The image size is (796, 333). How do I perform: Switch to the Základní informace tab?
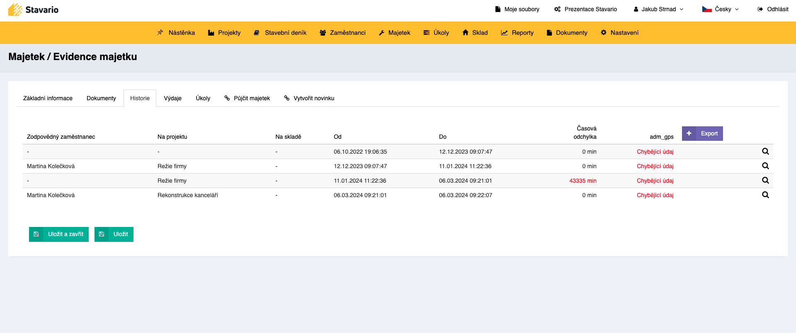48,98
